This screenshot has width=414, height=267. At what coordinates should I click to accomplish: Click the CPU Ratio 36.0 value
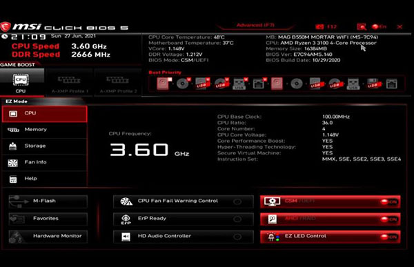click(x=327, y=123)
